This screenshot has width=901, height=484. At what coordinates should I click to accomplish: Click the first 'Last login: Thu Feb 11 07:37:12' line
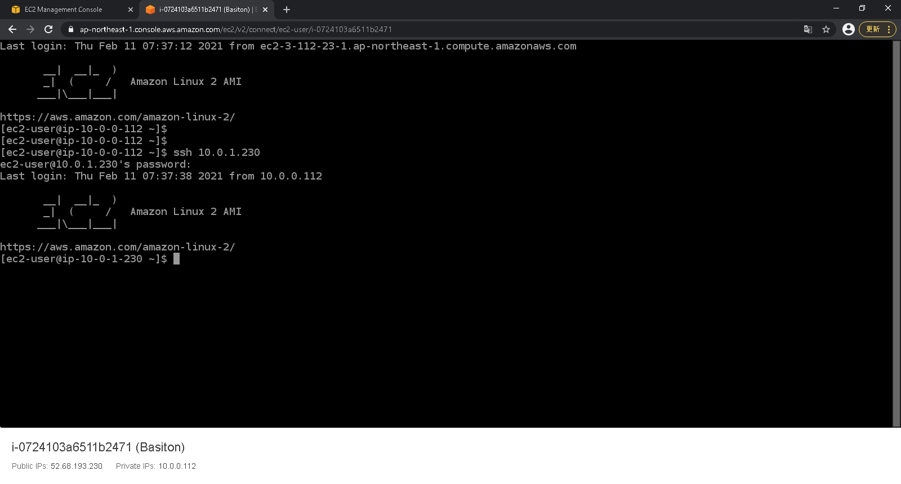tap(288, 46)
